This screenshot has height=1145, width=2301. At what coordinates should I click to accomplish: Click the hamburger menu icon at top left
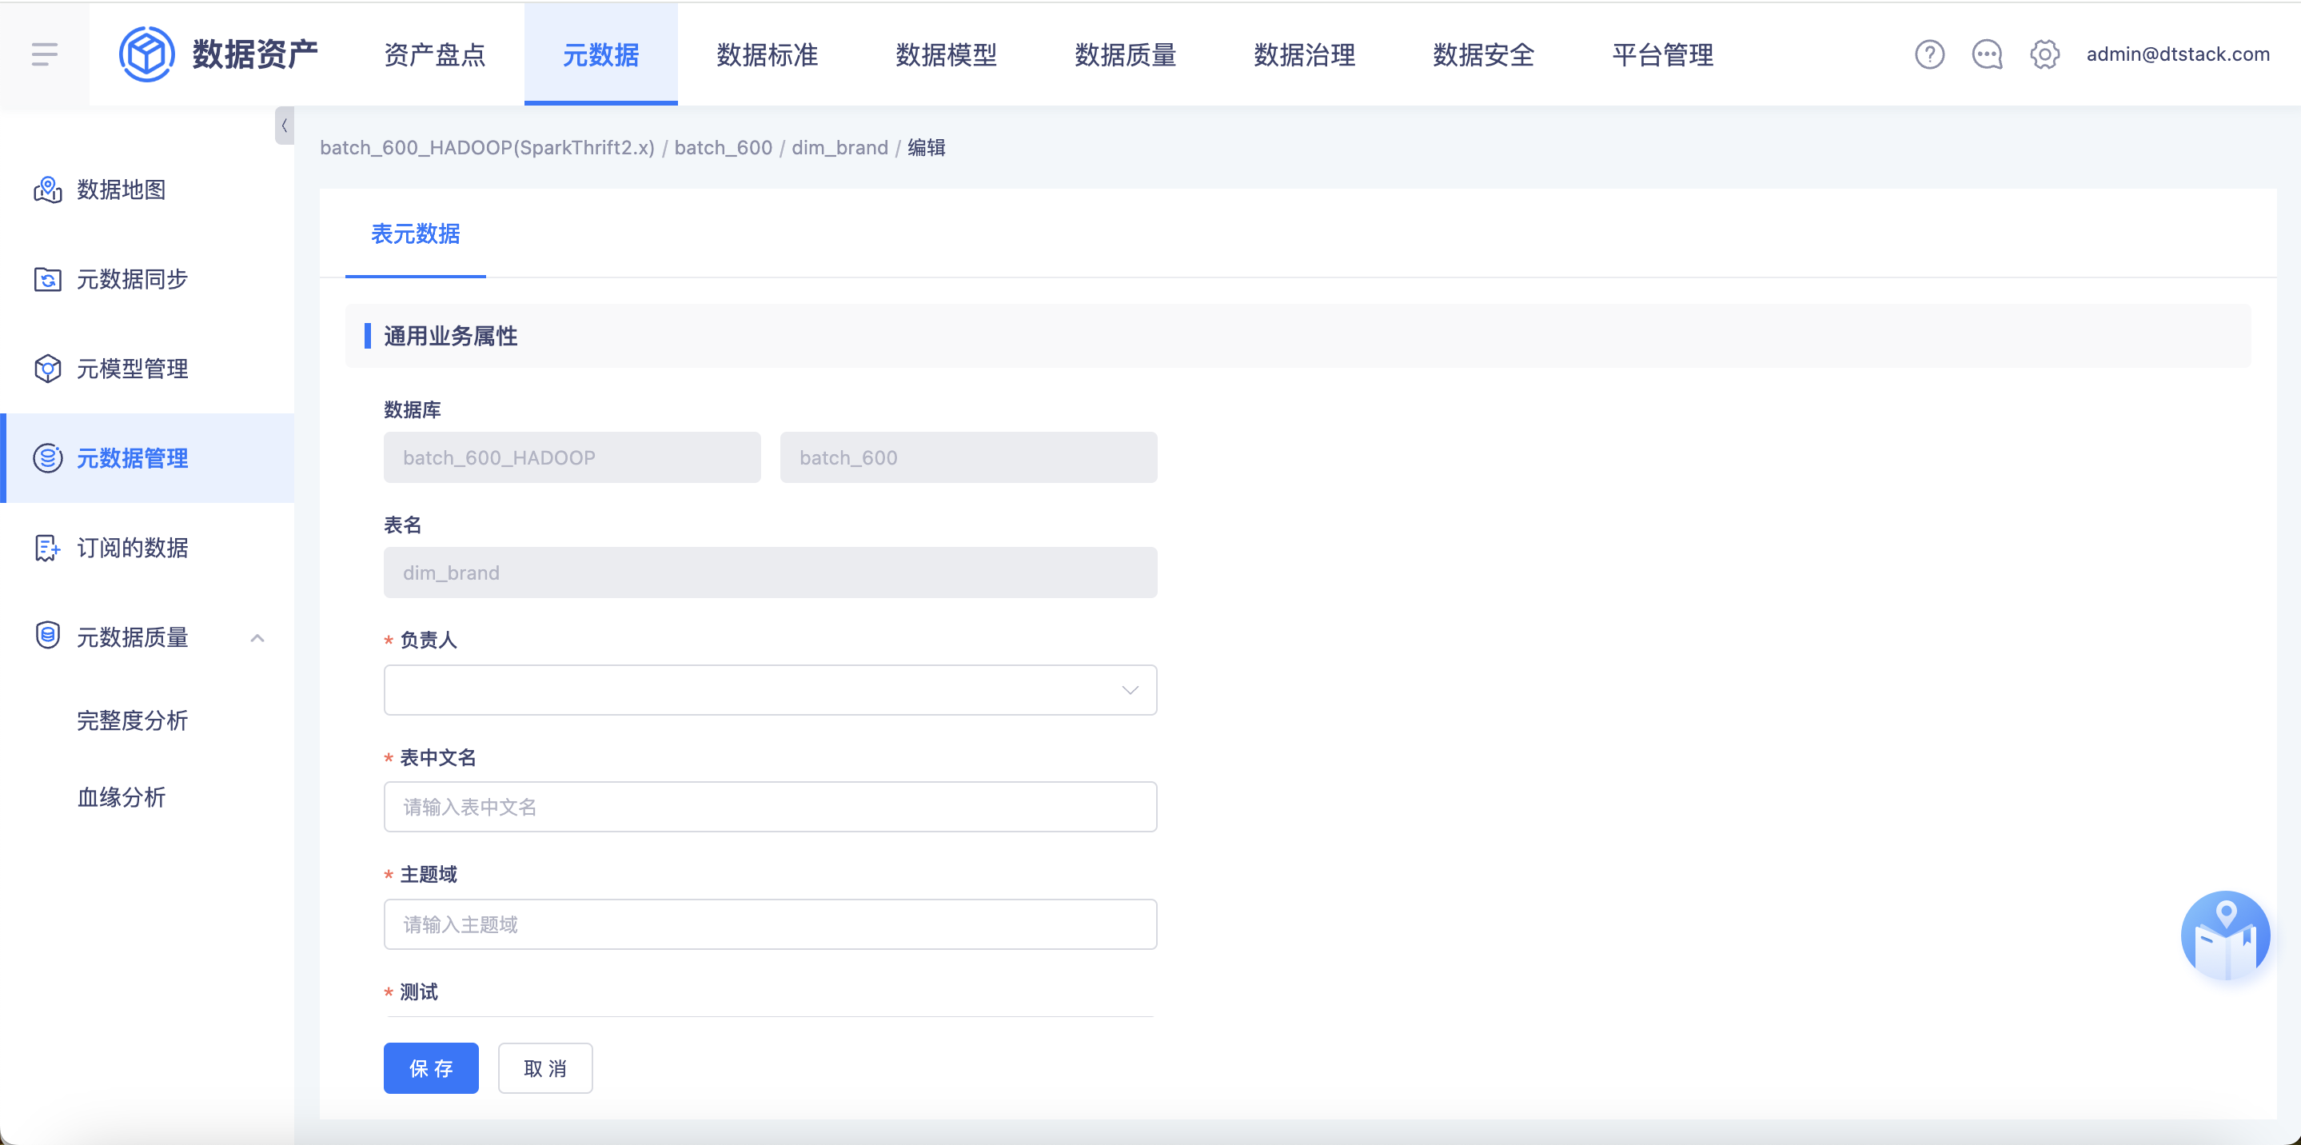(x=44, y=54)
